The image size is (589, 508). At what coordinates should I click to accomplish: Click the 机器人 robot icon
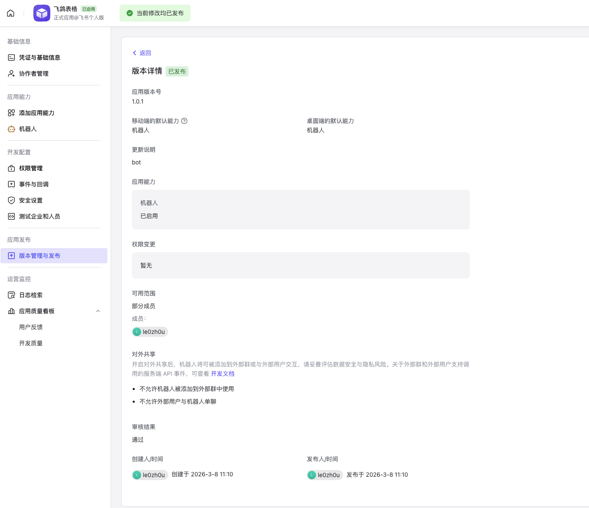[x=11, y=129]
